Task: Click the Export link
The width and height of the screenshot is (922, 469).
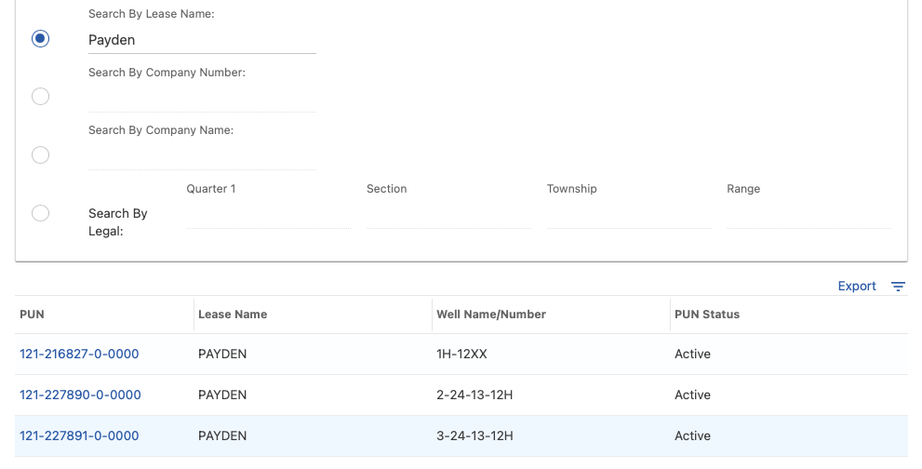Action: tap(857, 286)
